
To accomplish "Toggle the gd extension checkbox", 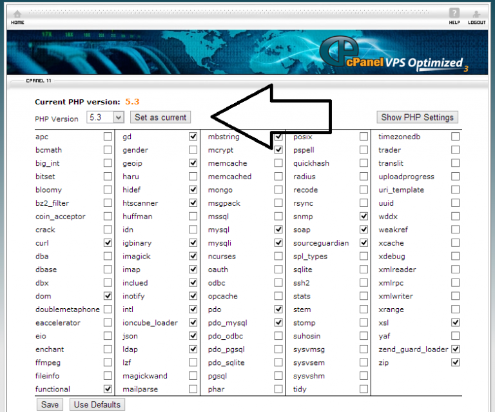I will (x=193, y=137).
